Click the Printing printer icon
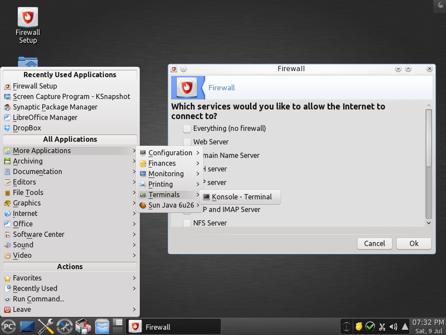Screen dimensions: 446x335 point(143,185)
